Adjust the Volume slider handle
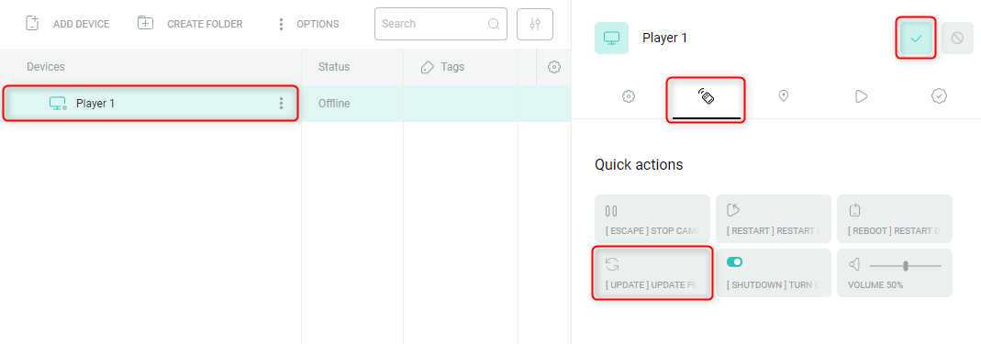The height and width of the screenshot is (344, 981). pyautogui.click(x=906, y=266)
